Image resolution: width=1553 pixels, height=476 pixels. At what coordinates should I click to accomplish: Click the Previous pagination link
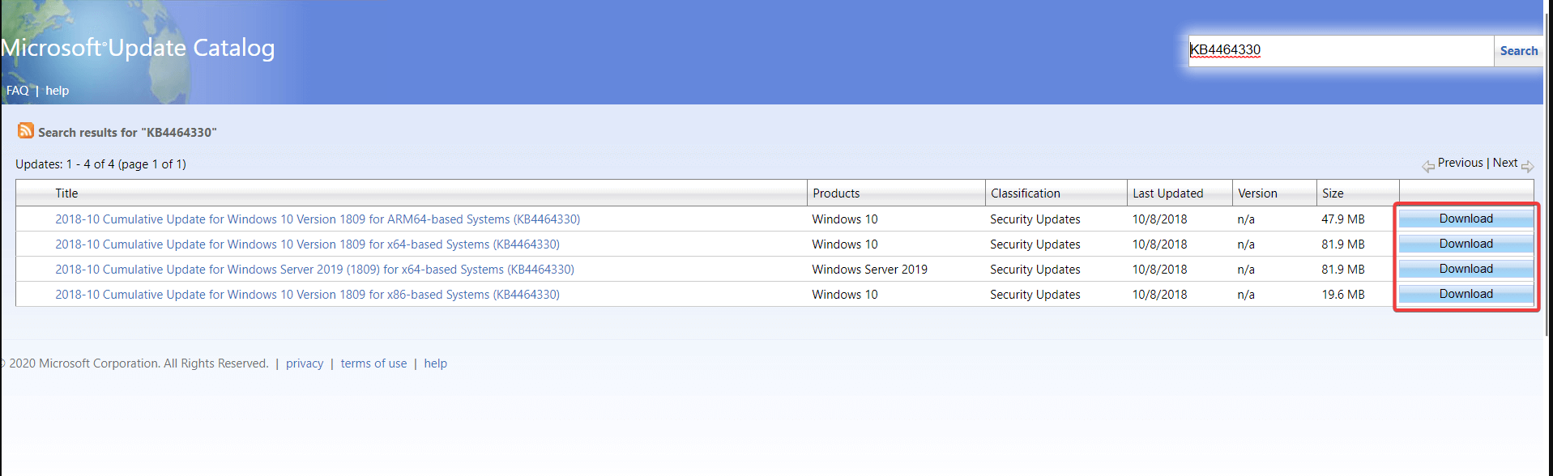point(1460,163)
